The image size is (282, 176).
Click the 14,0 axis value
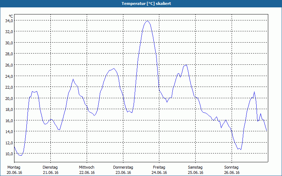pyautogui.click(x=9, y=132)
